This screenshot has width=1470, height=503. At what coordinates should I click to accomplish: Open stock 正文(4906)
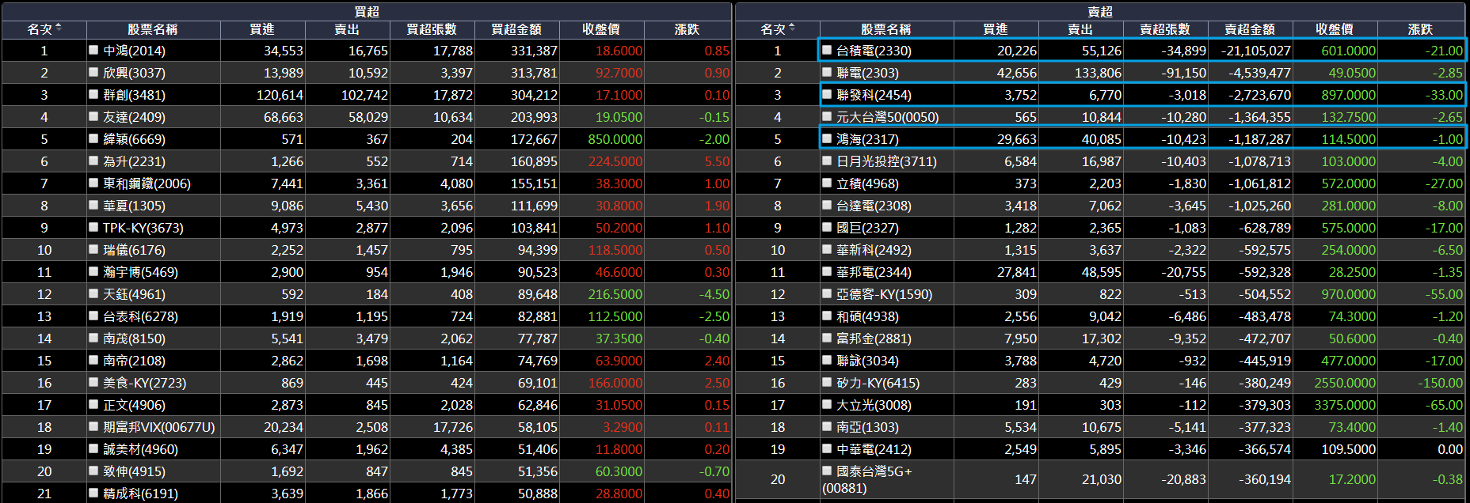point(134,405)
